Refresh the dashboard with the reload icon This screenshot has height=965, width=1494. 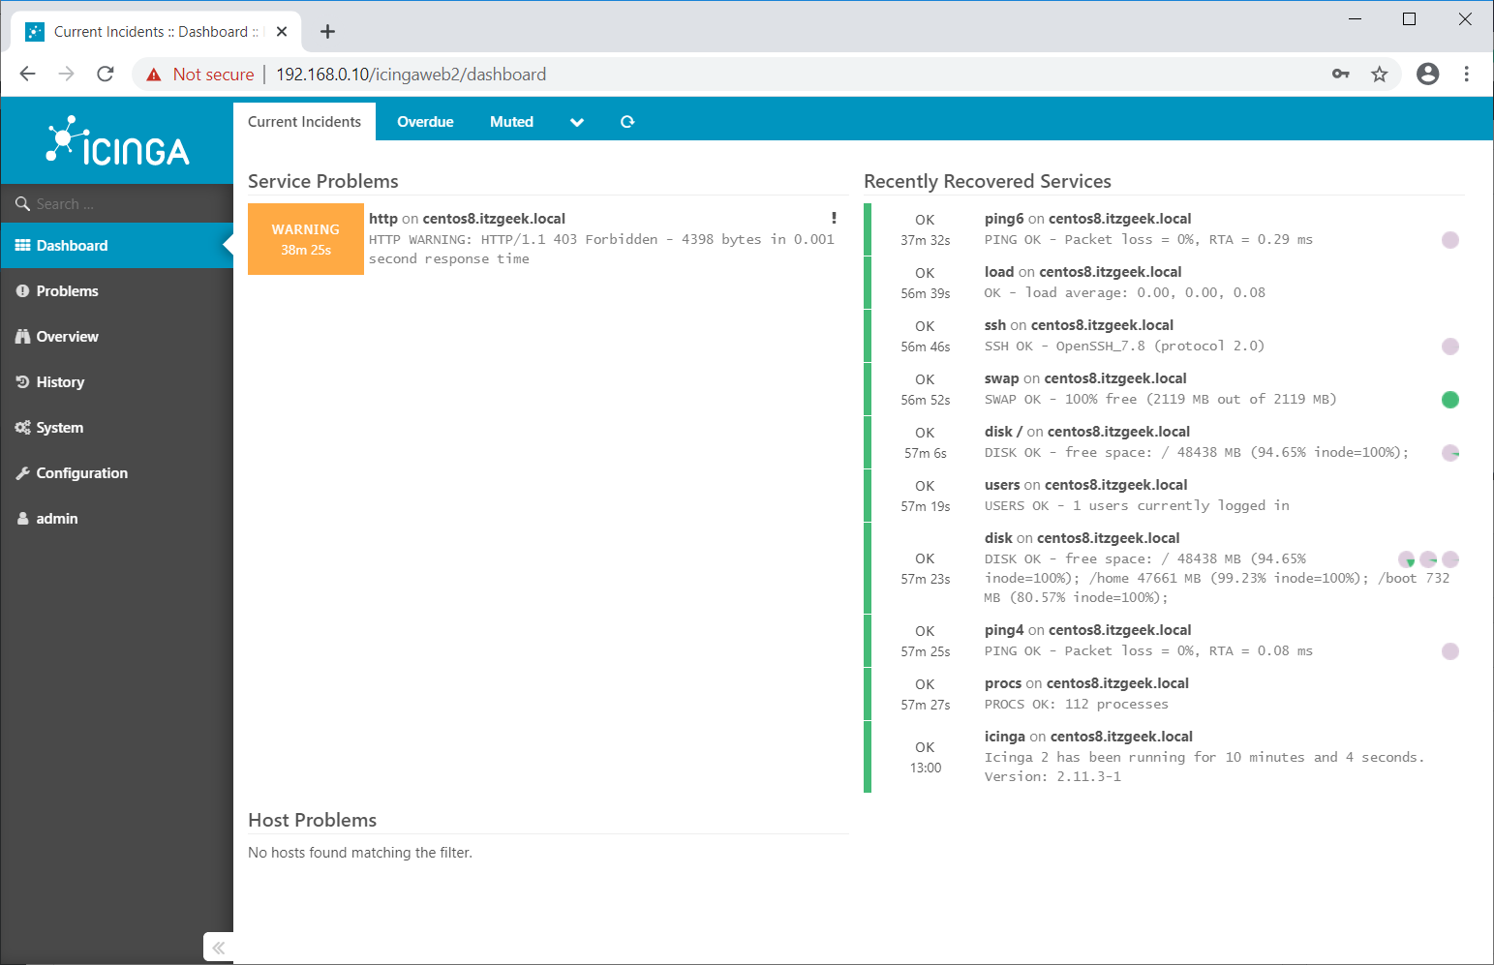[x=627, y=122]
